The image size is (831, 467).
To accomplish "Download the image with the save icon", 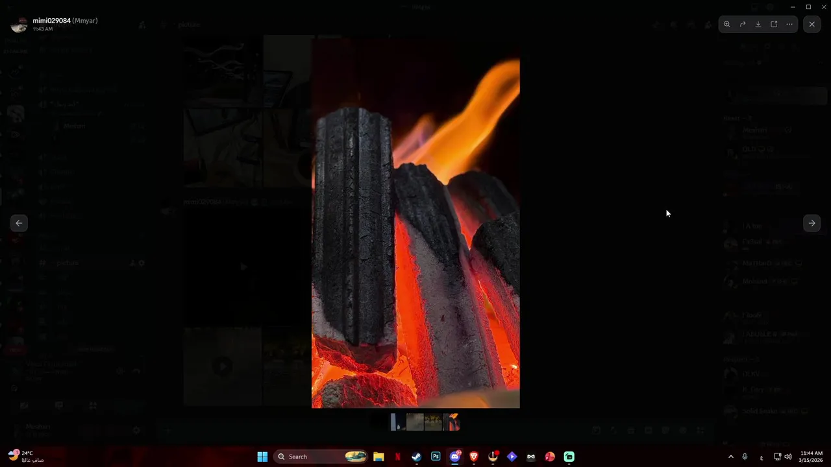I will coord(758,24).
